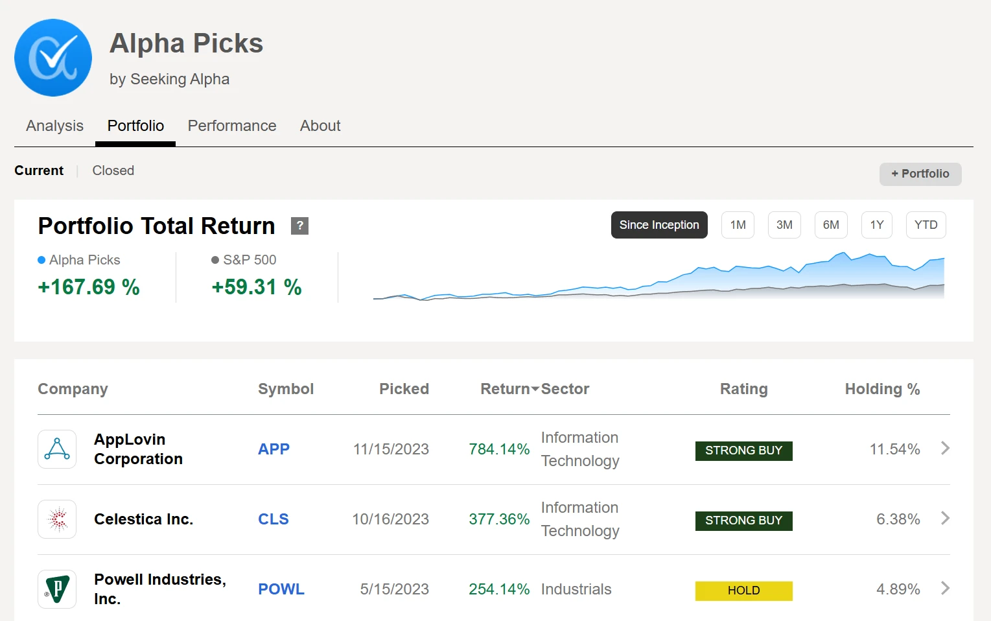Click the Holding % column header
Screen dimensions: 991x621
tap(882, 389)
